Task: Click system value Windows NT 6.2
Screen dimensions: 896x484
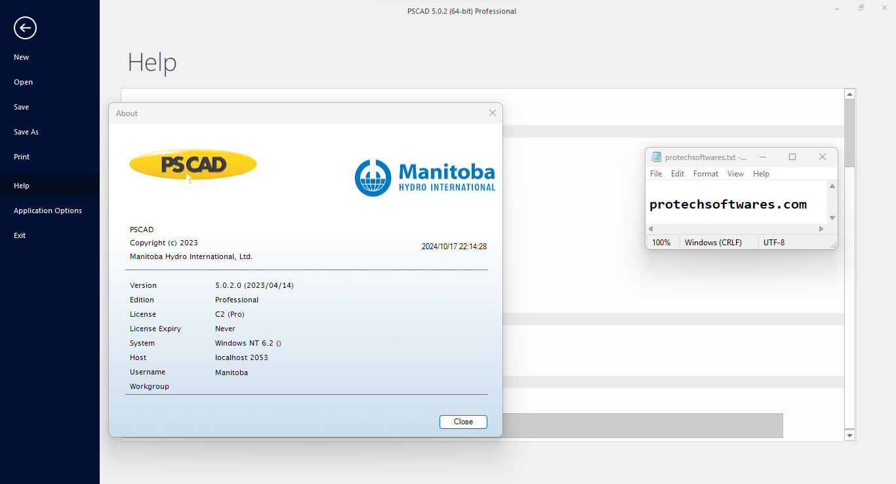Action: (x=248, y=343)
